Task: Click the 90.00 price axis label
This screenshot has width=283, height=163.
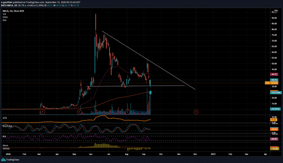Action: [274, 18]
